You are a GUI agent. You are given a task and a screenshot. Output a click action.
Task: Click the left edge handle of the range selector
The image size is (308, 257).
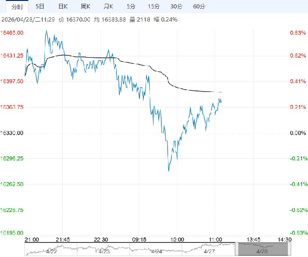pos(237,249)
